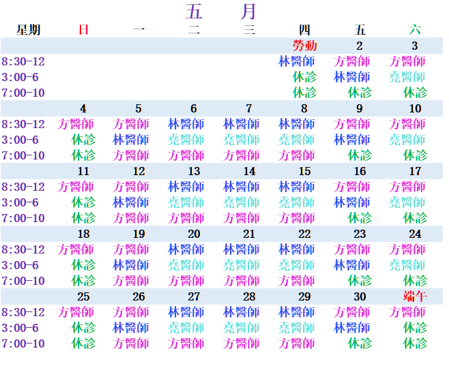Viewport: 449px width, 368px height.
Task: Click 方醫師 morning slot on day 4
Action: click(75, 124)
